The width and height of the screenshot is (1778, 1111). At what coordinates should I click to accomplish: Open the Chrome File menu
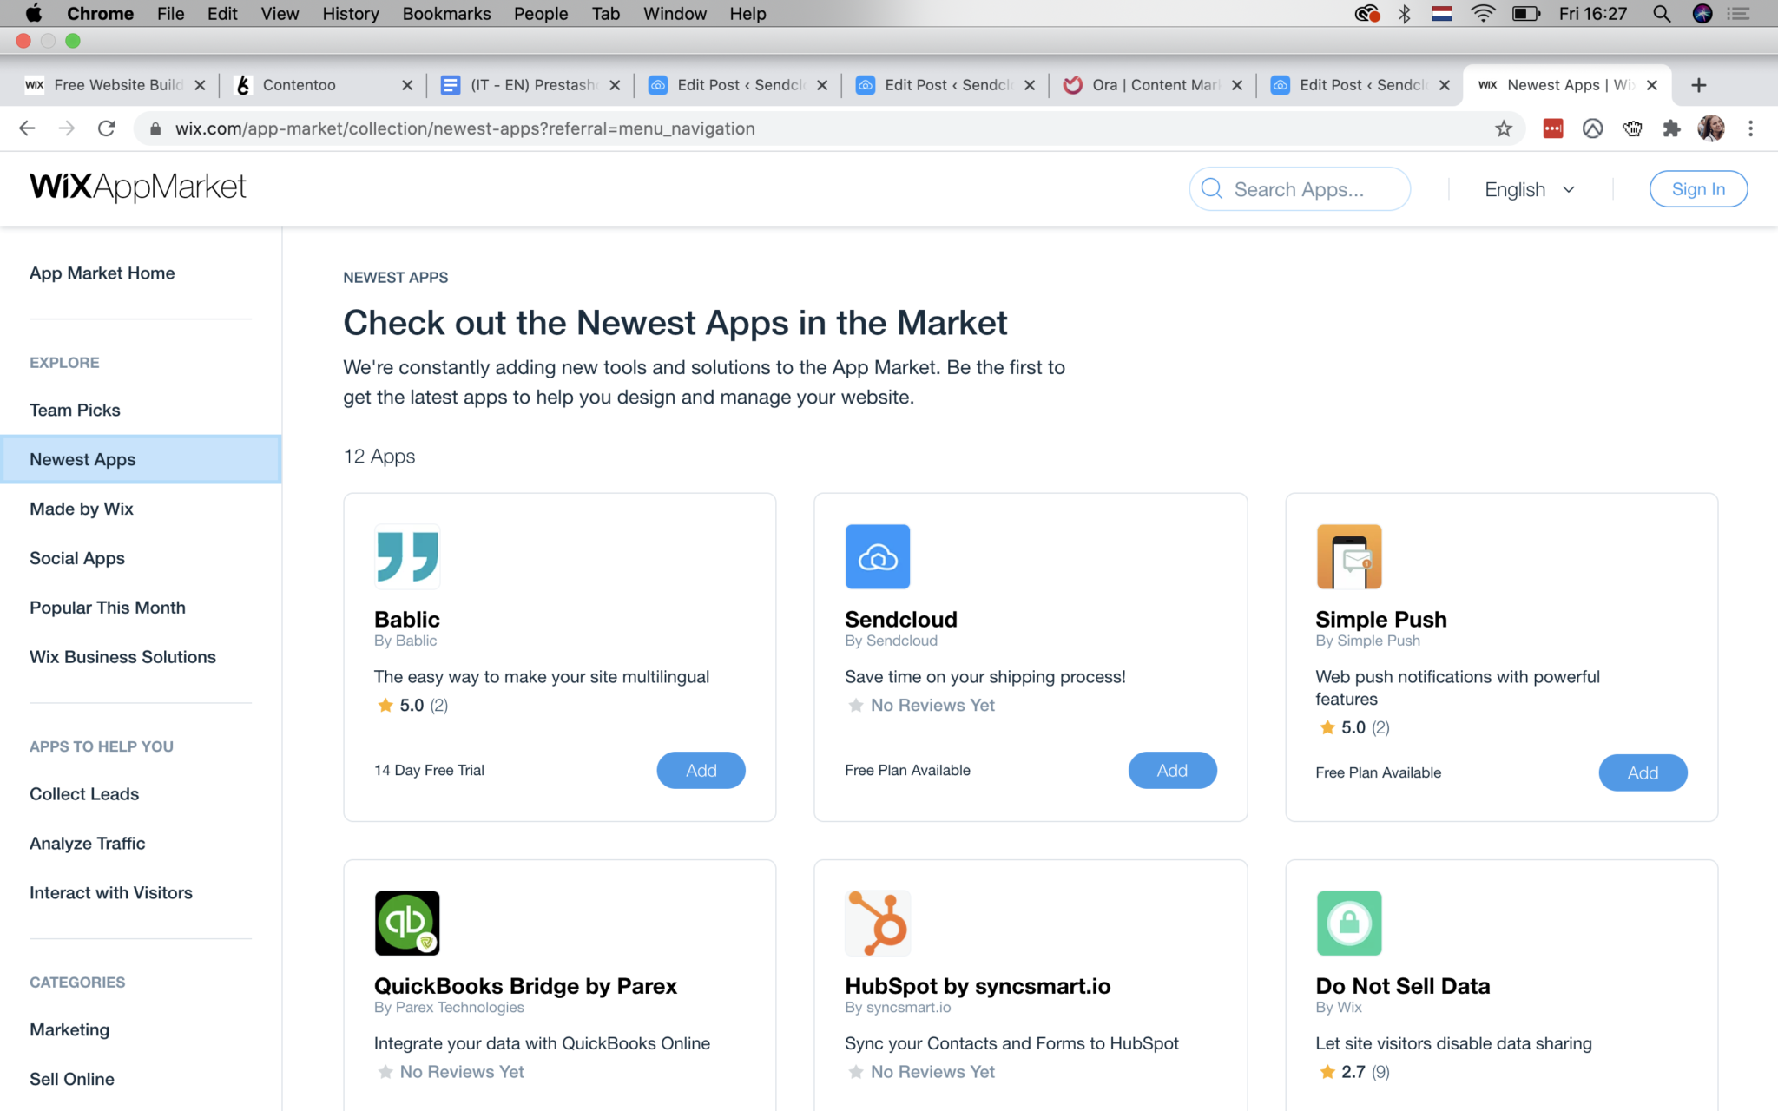[170, 13]
